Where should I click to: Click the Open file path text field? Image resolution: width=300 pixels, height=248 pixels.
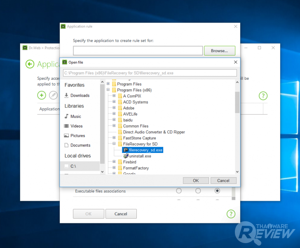coord(150,73)
